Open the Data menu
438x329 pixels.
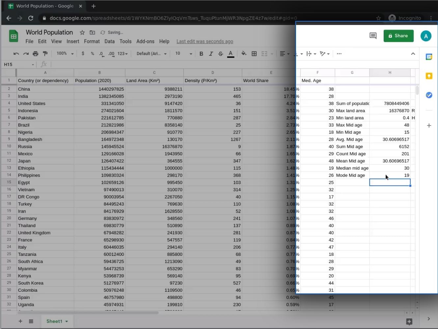tap(109, 42)
